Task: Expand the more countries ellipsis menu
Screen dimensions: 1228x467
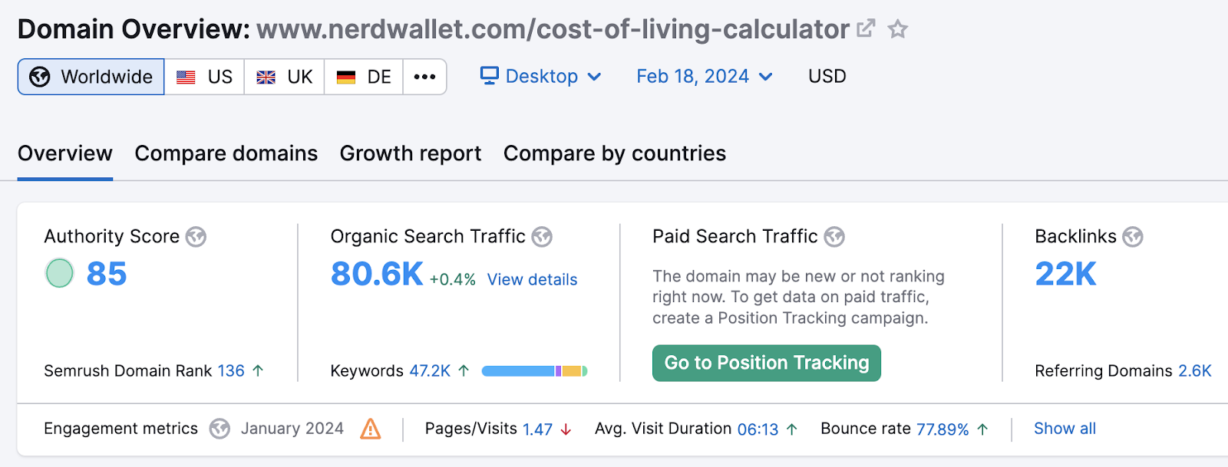Action: click(424, 76)
